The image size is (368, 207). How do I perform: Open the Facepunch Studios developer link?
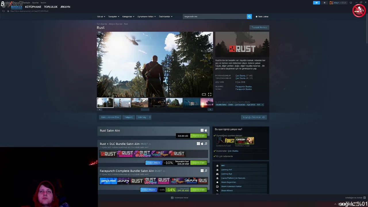pyautogui.click(x=244, y=87)
